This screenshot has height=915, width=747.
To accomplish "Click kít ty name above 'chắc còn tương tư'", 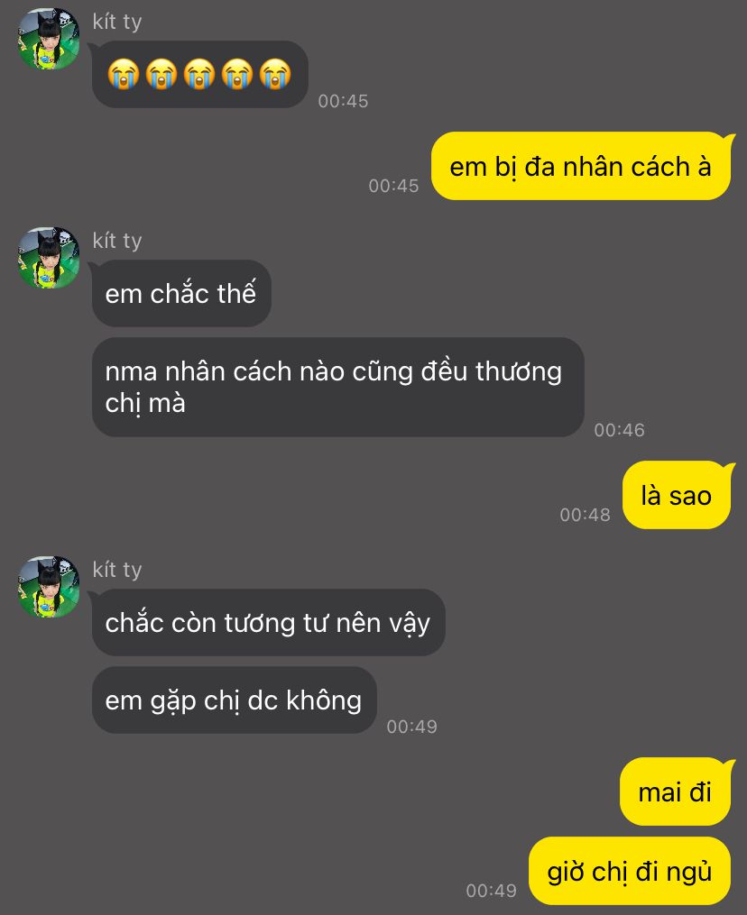I will pyautogui.click(x=117, y=570).
